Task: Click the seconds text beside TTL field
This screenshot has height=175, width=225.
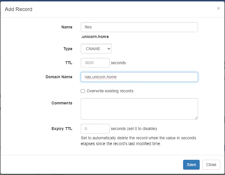Action: click(x=118, y=63)
